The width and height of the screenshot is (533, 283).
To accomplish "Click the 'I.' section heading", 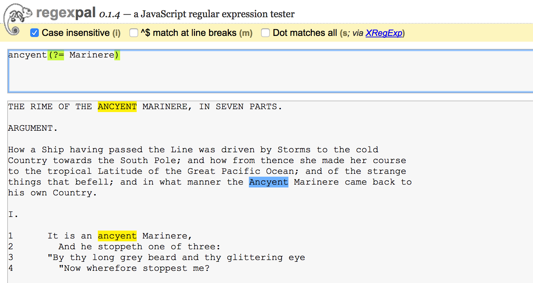I will click(13, 214).
